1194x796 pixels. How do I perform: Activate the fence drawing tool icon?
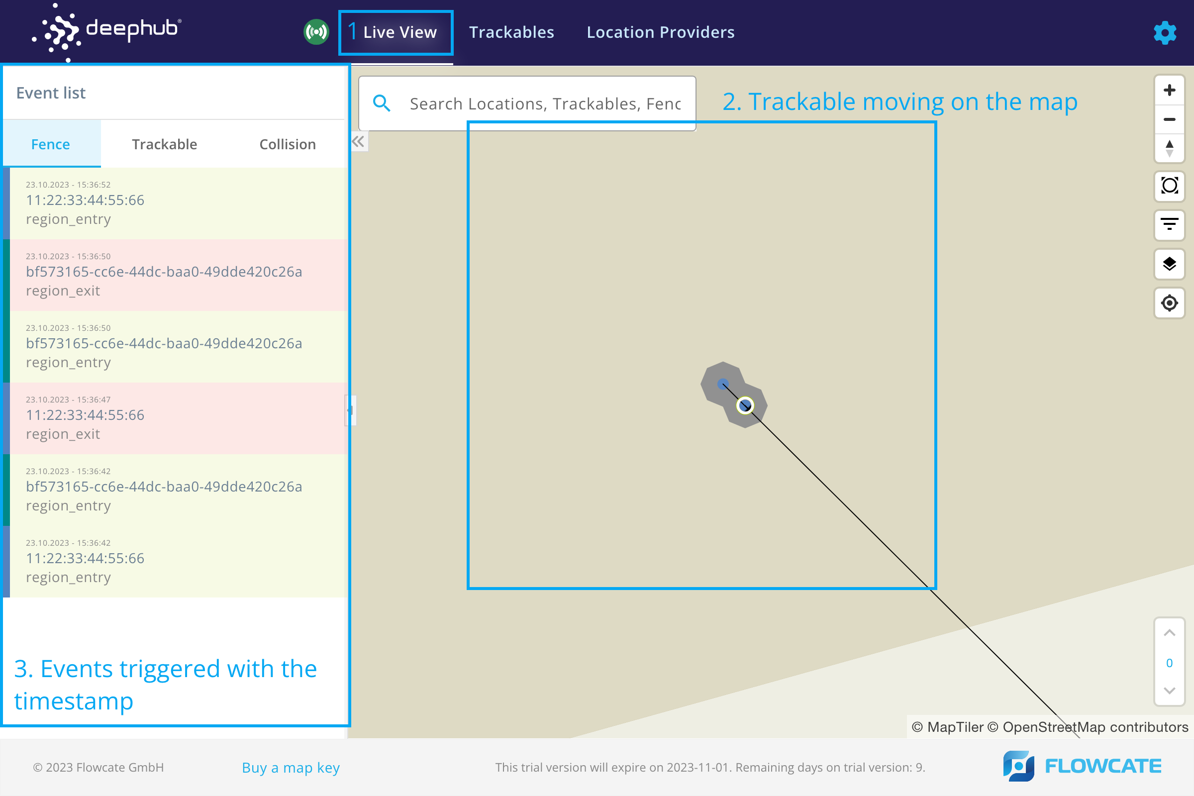coord(1170,186)
